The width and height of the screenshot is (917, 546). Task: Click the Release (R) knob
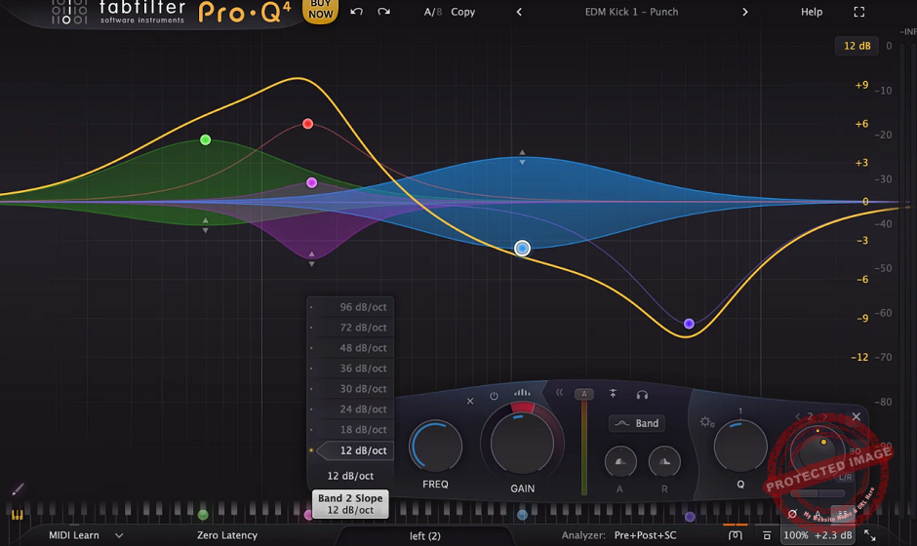664,462
